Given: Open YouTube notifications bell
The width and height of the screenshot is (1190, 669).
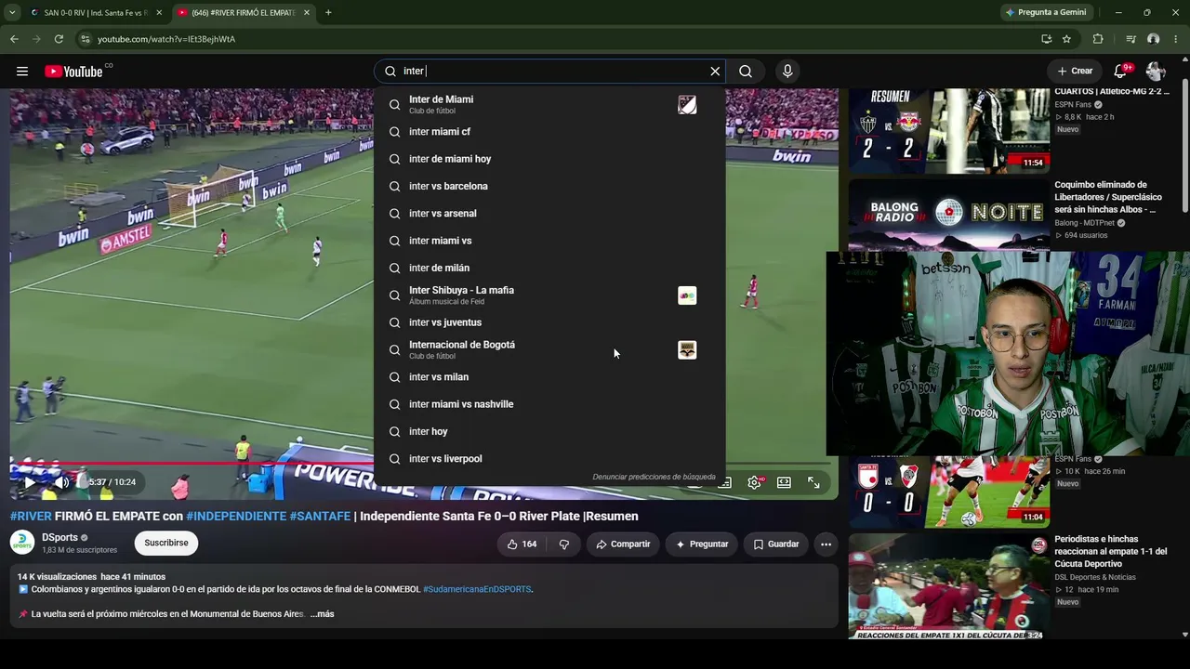Looking at the screenshot, I should coord(1121,71).
